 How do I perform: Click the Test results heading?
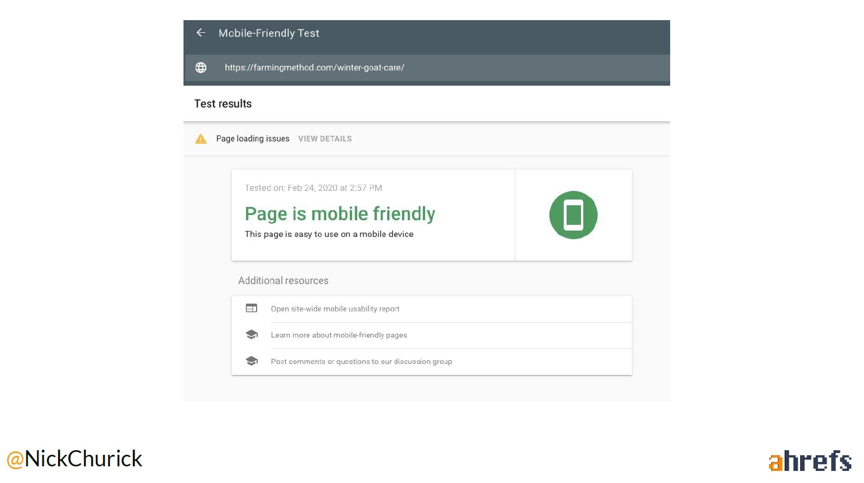(223, 104)
